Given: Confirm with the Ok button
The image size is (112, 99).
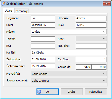Looking at the screenshot, I should point(48,92).
